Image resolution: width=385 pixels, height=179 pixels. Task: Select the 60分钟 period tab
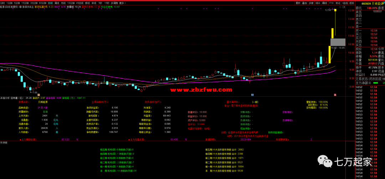(x=42, y=3)
